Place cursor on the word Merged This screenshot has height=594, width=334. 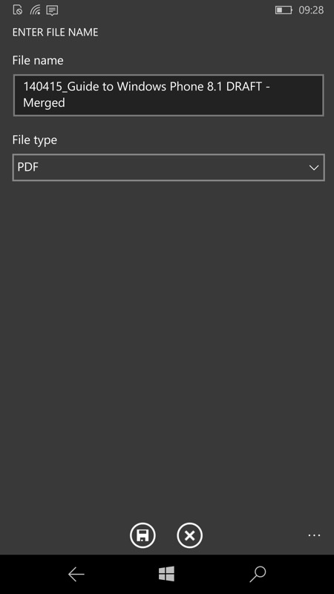pyautogui.click(x=44, y=103)
